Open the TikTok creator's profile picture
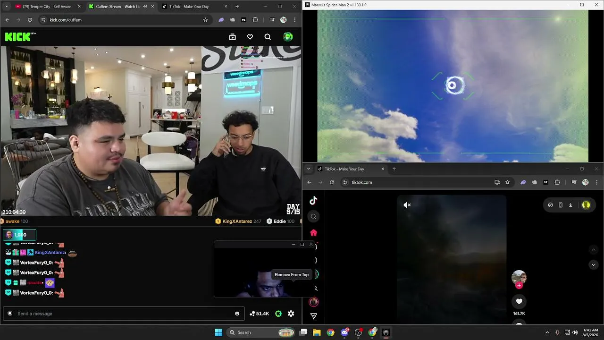Image resolution: width=604 pixels, height=340 pixels. (519, 277)
